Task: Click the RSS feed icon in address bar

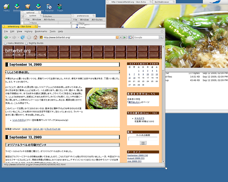Action: pos(117,37)
